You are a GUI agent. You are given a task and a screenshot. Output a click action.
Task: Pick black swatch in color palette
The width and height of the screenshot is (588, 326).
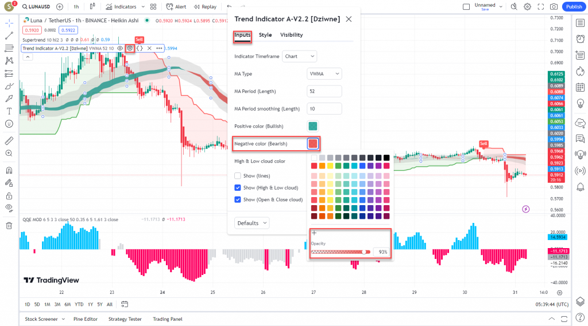click(386, 158)
